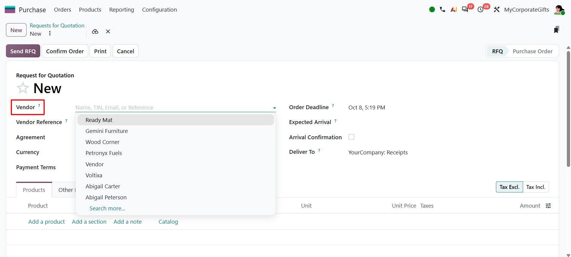
Task: Click Search more... in the vendor list
Action: coord(107,208)
